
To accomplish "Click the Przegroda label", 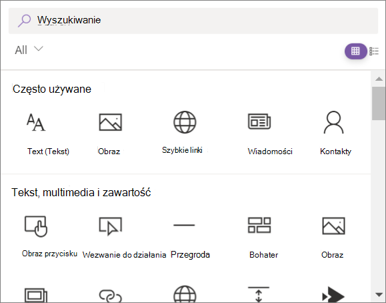I will 190,254.
